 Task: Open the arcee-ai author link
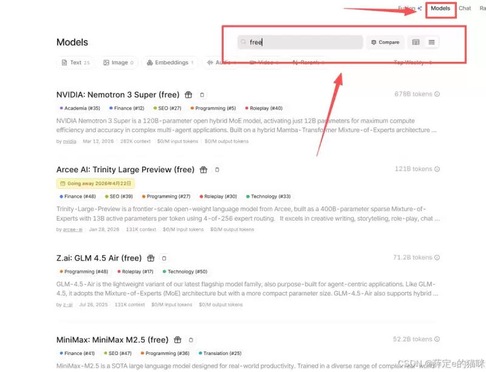(x=72, y=229)
